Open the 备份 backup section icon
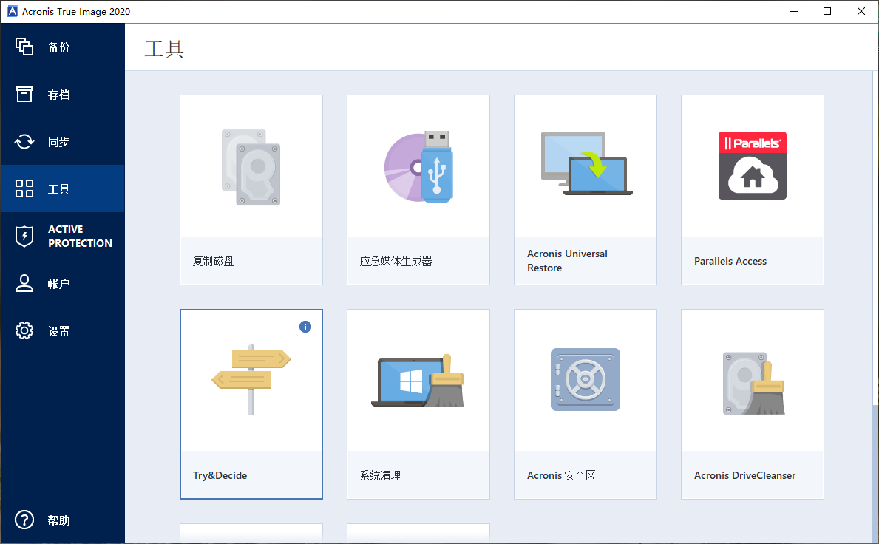 point(24,47)
